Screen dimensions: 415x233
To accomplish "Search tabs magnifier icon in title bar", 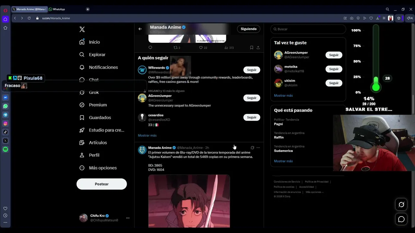I will pos(387,9).
